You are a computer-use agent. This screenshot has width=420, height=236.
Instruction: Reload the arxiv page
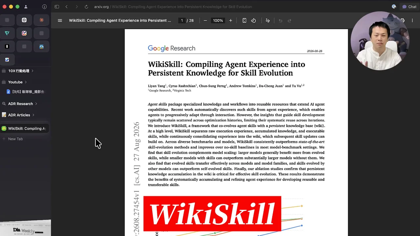pyautogui.click(x=86, y=7)
